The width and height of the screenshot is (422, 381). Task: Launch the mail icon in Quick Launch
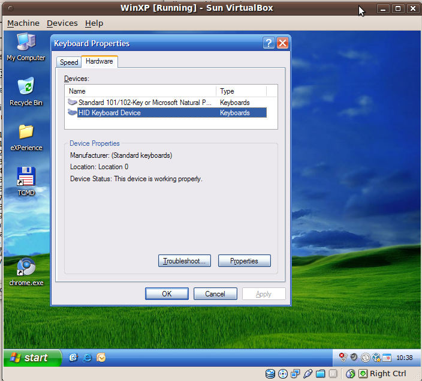(x=101, y=358)
